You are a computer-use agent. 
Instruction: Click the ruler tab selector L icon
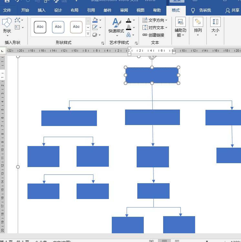click(x=2, y=51)
